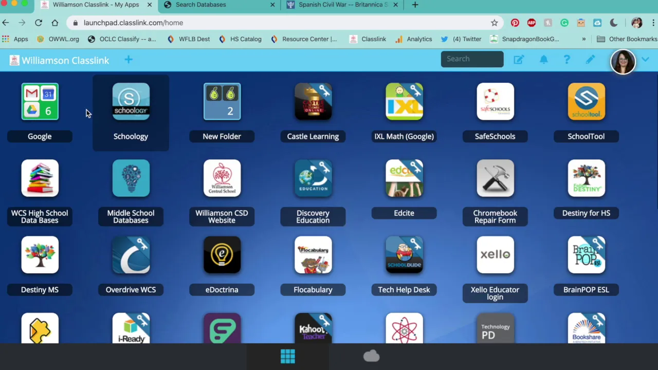The image size is (658, 370).
Task: Click the pencil edit mode icon
Action: pyautogui.click(x=590, y=60)
